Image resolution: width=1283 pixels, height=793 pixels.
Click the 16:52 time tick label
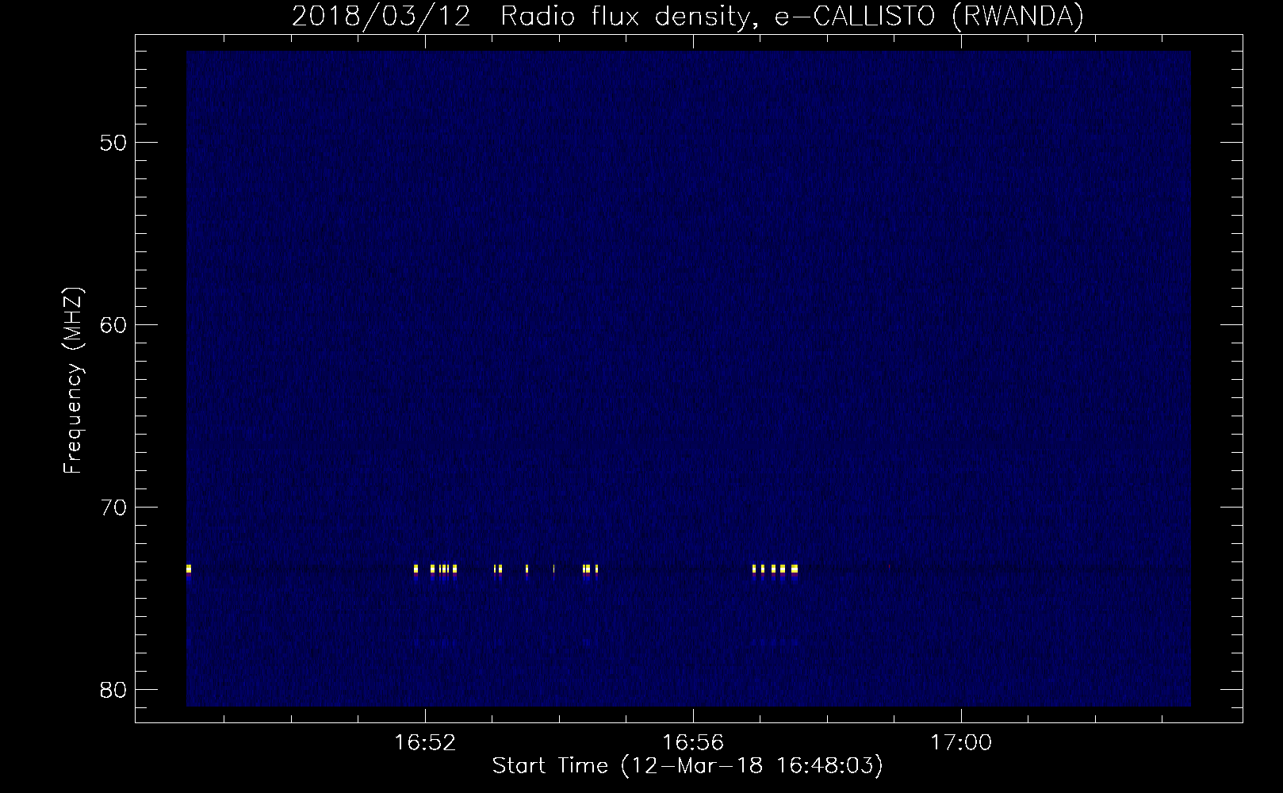point(426,743)
